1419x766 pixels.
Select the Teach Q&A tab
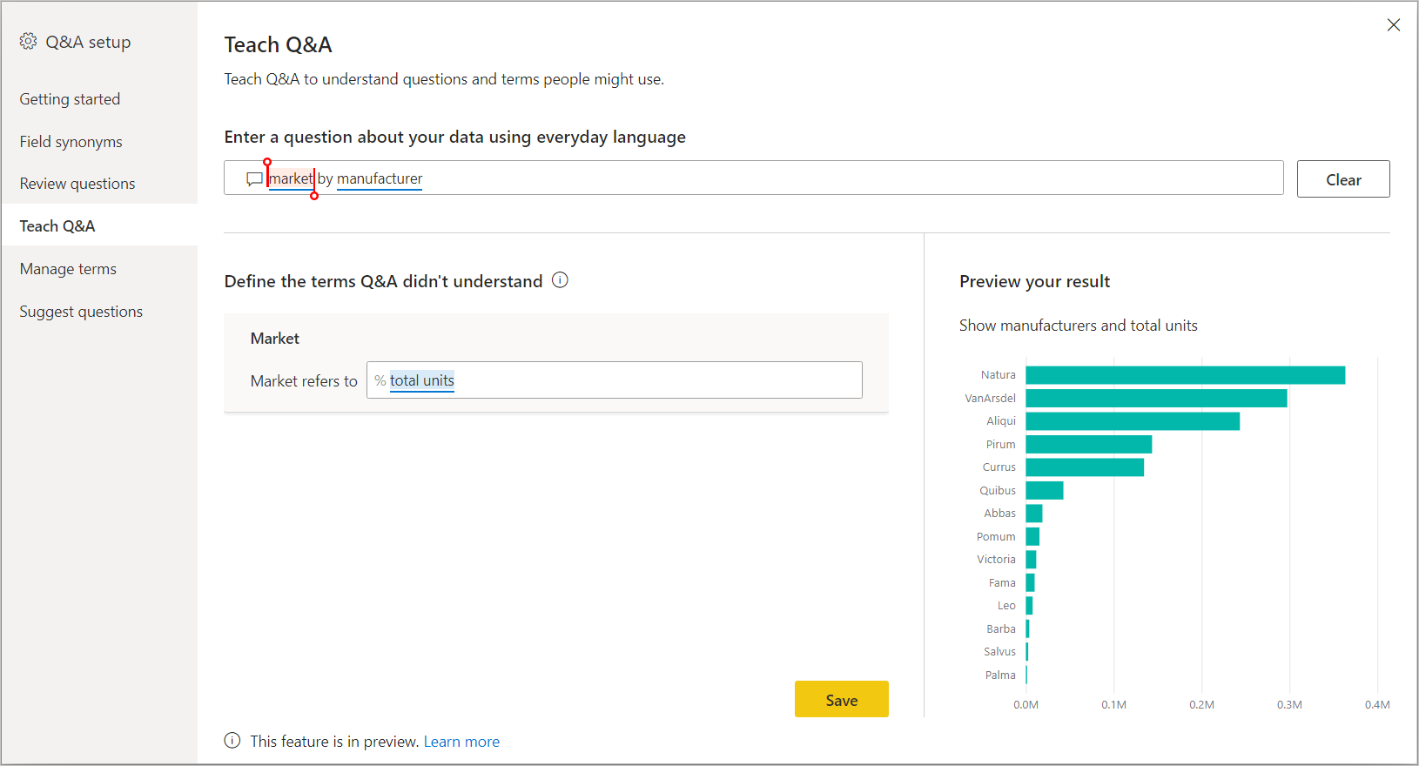(57, 226)
